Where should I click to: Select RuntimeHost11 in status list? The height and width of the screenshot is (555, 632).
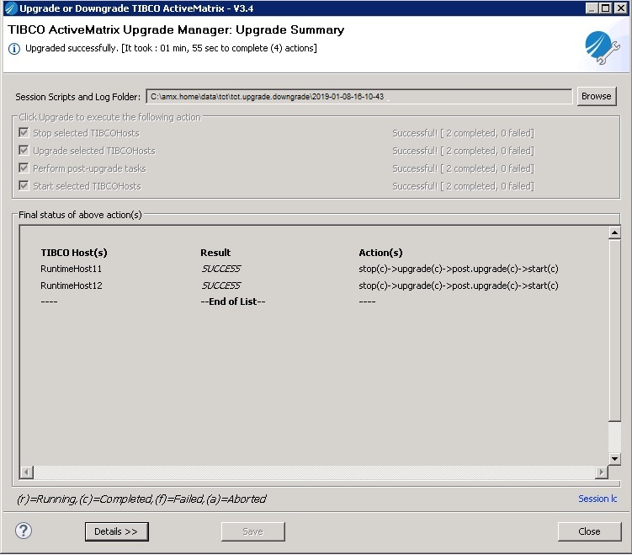72,269
